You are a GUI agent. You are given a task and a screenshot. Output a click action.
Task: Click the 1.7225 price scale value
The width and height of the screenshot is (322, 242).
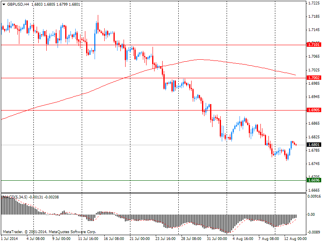[x=314, y=3]
